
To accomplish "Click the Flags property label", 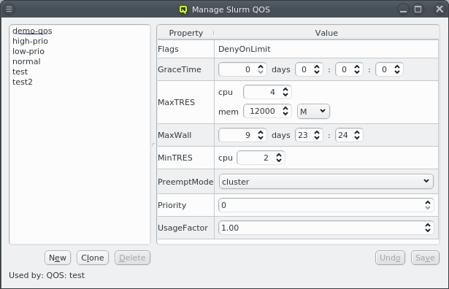I will click(168, 49).
